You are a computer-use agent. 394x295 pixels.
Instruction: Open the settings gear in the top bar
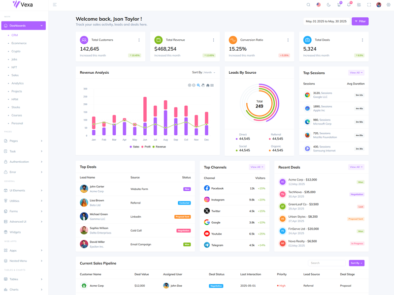[x=389, y=5]
